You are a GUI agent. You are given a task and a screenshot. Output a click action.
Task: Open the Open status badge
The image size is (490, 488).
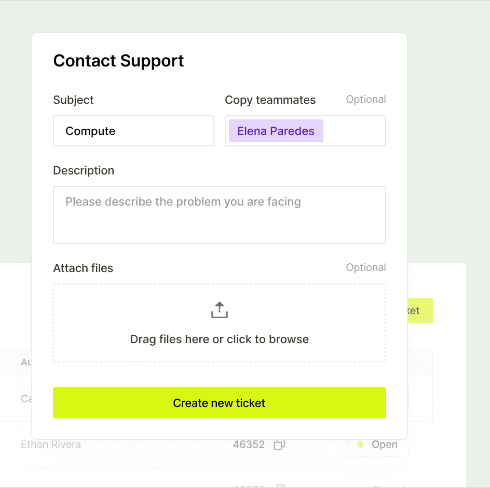(377, 444)
